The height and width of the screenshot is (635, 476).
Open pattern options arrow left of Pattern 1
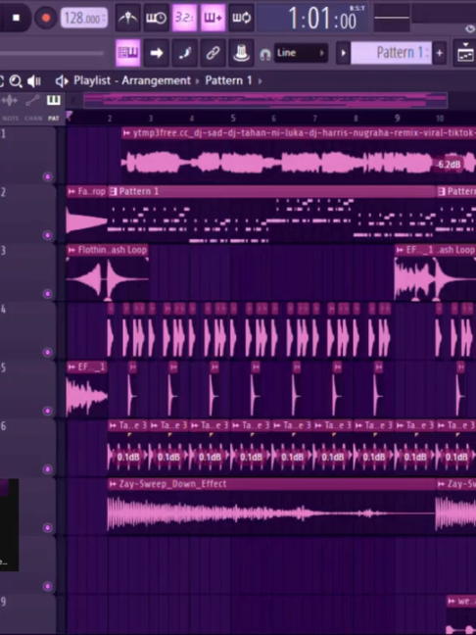(x=343, y=53)
